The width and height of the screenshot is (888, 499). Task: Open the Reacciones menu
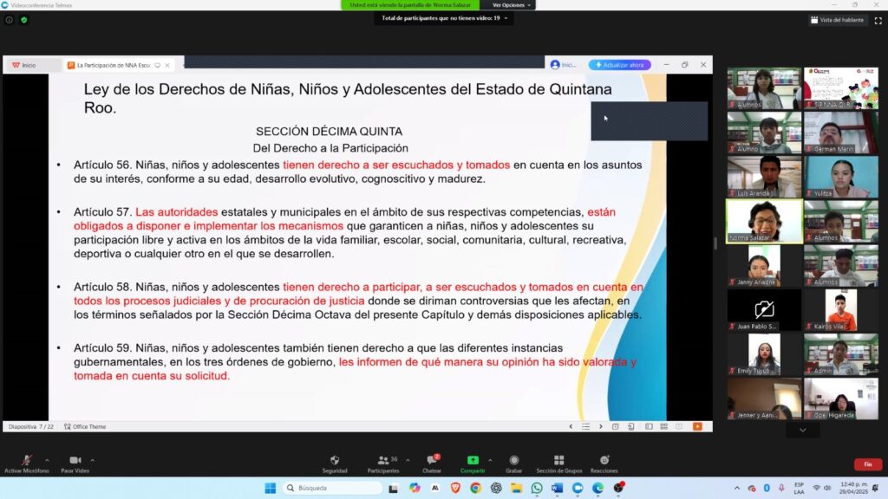(x=604, y=463)
